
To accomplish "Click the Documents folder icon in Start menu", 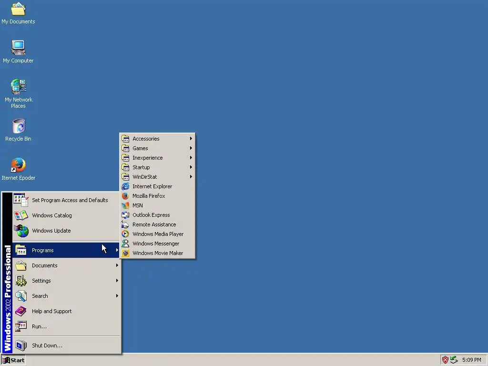I will [21, 265].
